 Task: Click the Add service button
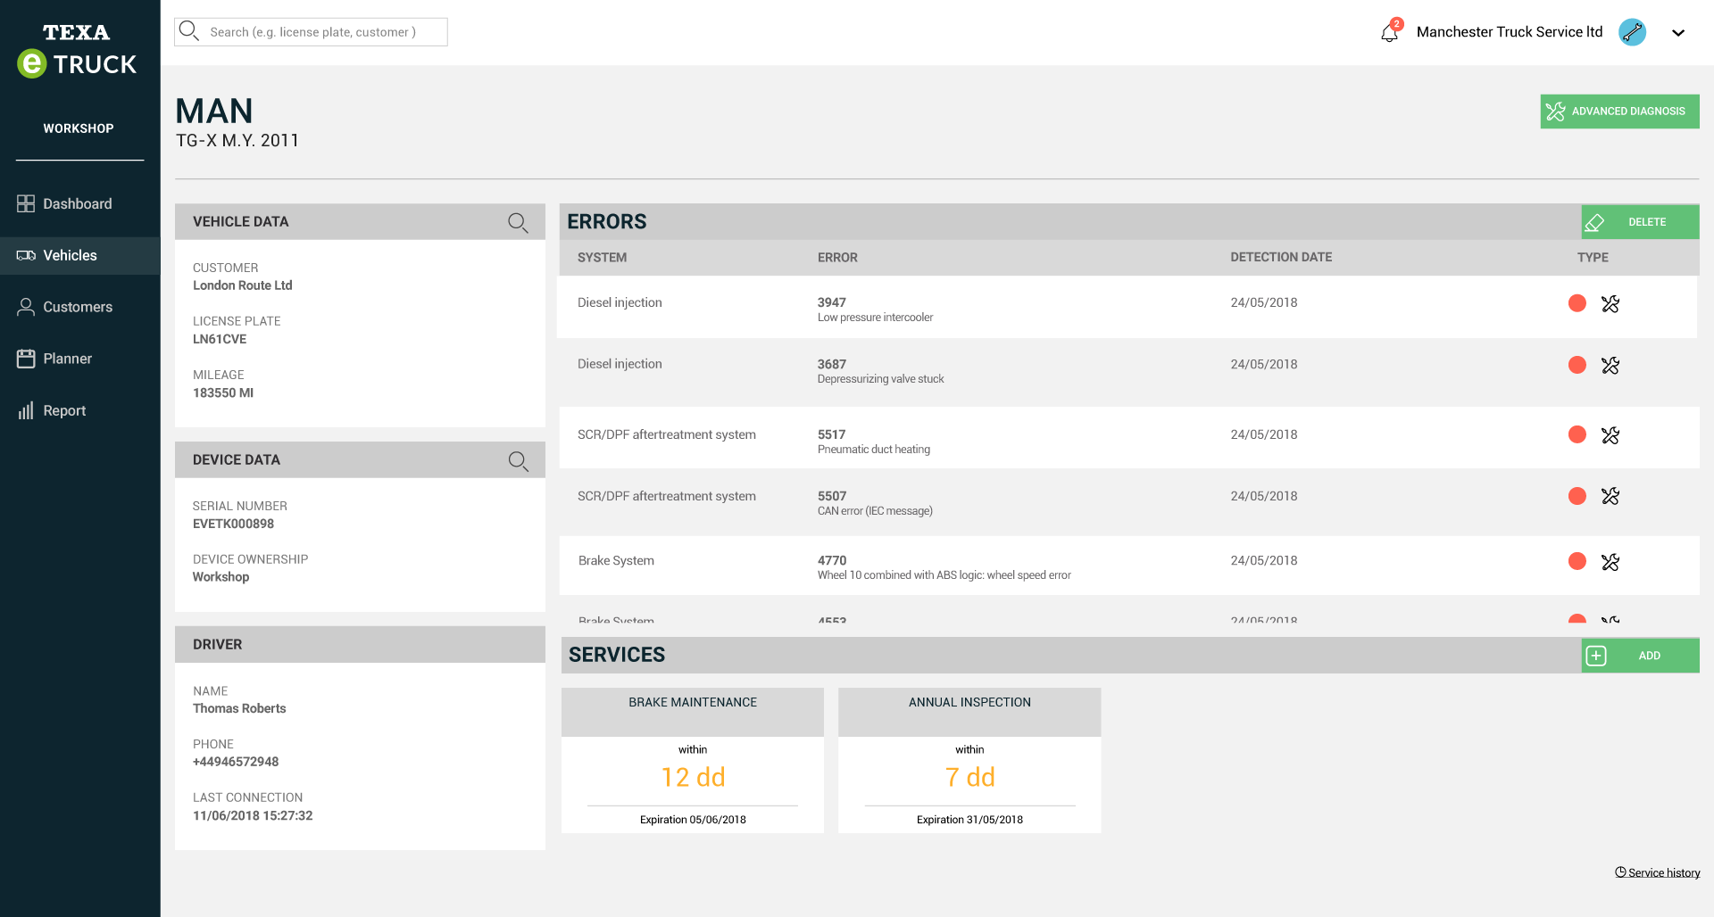coord(1640,656)
